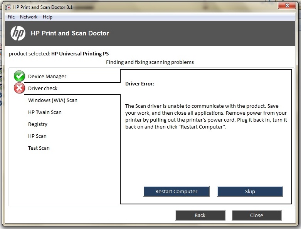Select the Windows (WIA) Scan step
The width and height of the screenshot is (301, 229).
tap(52, 100)
